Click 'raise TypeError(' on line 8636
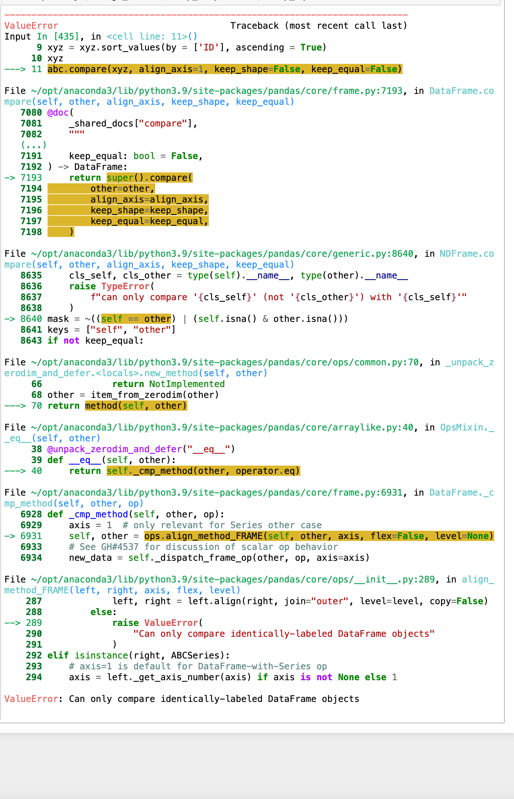514x799 pixels. coord(112,286)
